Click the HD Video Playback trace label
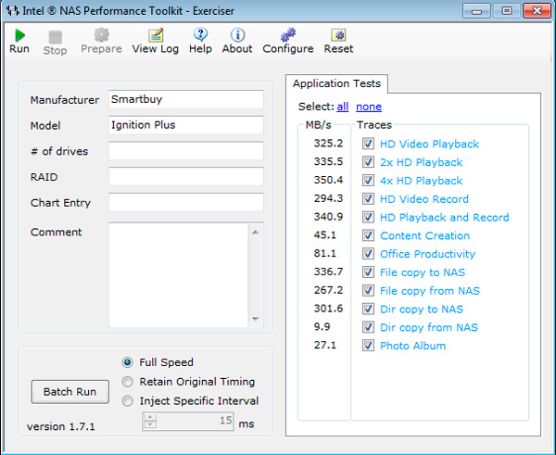Image resolution: width=556 pixels, height=455 pixels. [x=429, y=144]
